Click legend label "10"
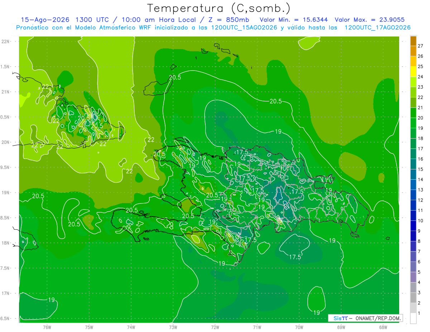430x332 pixels. tap(421, 221)
